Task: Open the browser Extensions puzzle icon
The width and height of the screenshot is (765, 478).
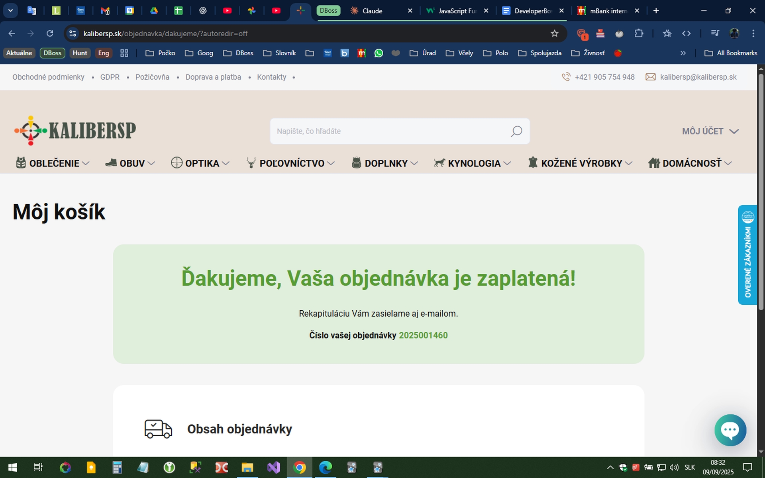Action: pyautogui.click(x=639, y=33)
